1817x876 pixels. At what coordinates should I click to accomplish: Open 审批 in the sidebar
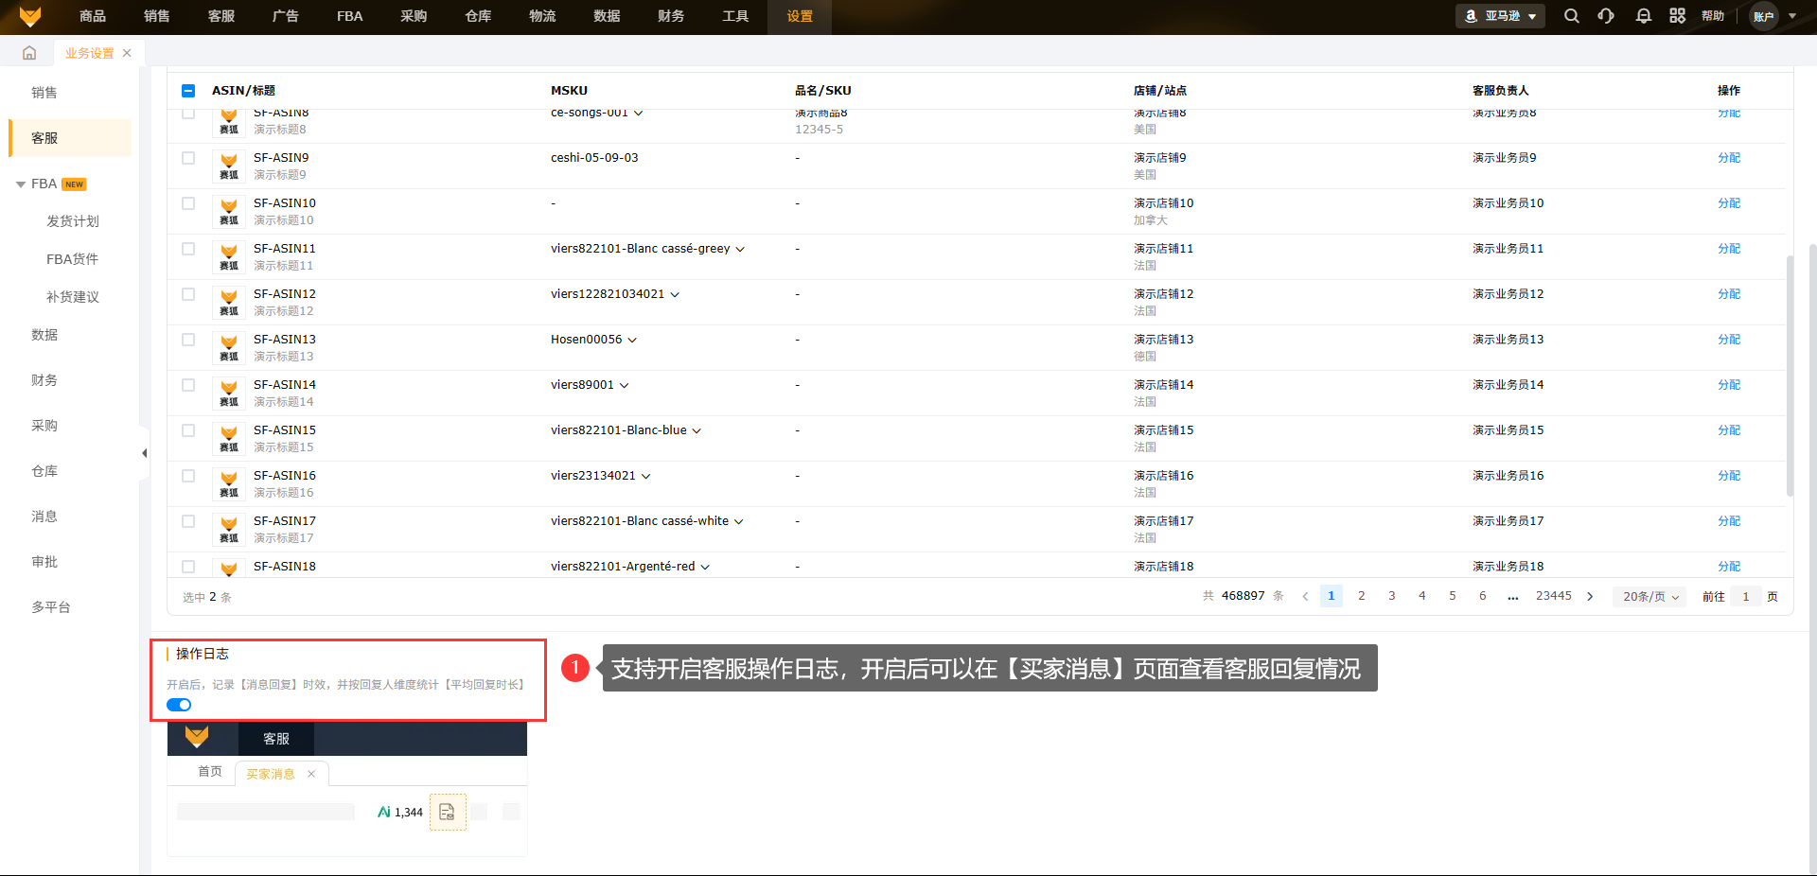tap(44, 562)
